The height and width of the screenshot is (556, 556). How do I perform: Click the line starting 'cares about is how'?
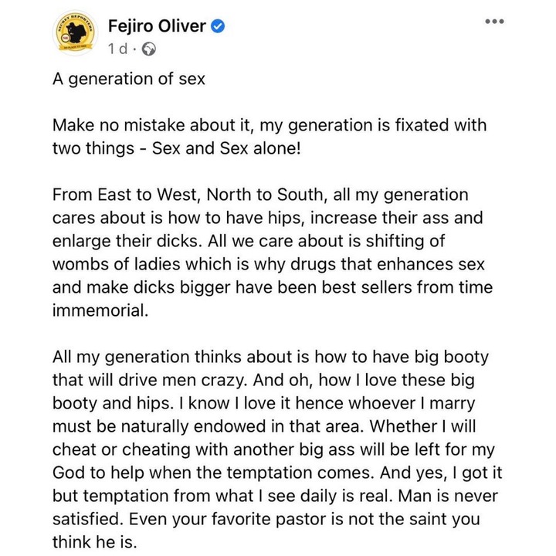coord(268,218)
